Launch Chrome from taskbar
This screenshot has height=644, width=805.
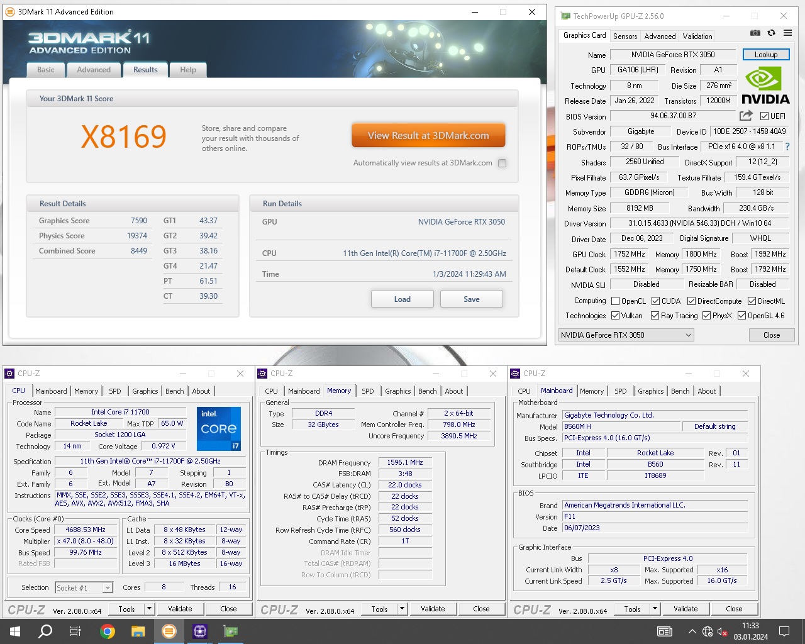tap(108, 631)
